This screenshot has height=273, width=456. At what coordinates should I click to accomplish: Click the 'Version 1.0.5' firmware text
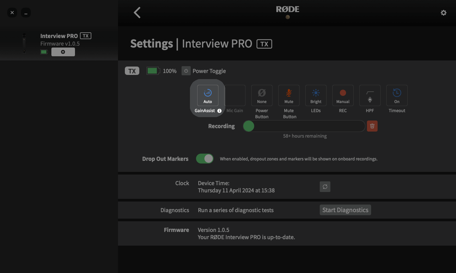pyautogui.click(x=214, y=230)
